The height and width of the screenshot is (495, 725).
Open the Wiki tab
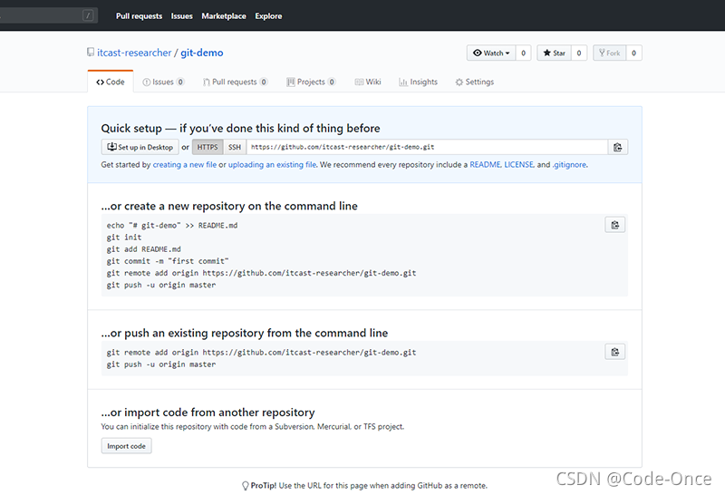coord(368,82)
